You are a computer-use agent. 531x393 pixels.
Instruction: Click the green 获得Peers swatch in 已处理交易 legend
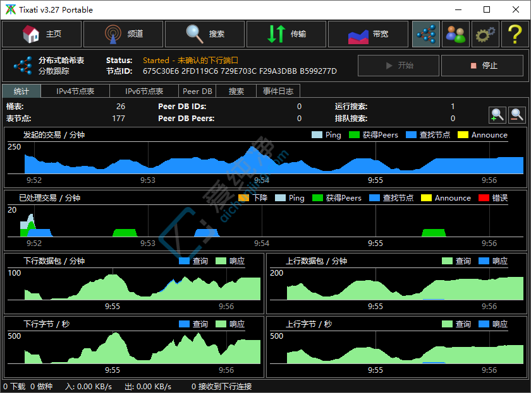pos(317,198)
